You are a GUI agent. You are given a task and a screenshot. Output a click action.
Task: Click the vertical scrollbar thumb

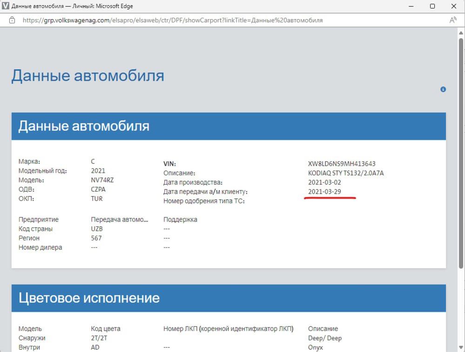click(461, 153)
